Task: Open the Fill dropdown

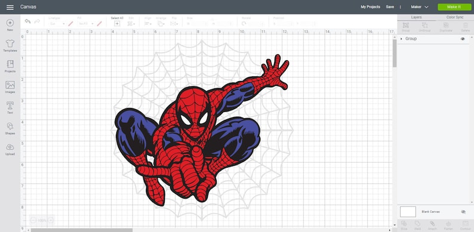Action: 85,24
